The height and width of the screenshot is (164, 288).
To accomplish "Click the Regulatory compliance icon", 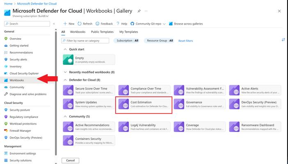I will (6, 117).
